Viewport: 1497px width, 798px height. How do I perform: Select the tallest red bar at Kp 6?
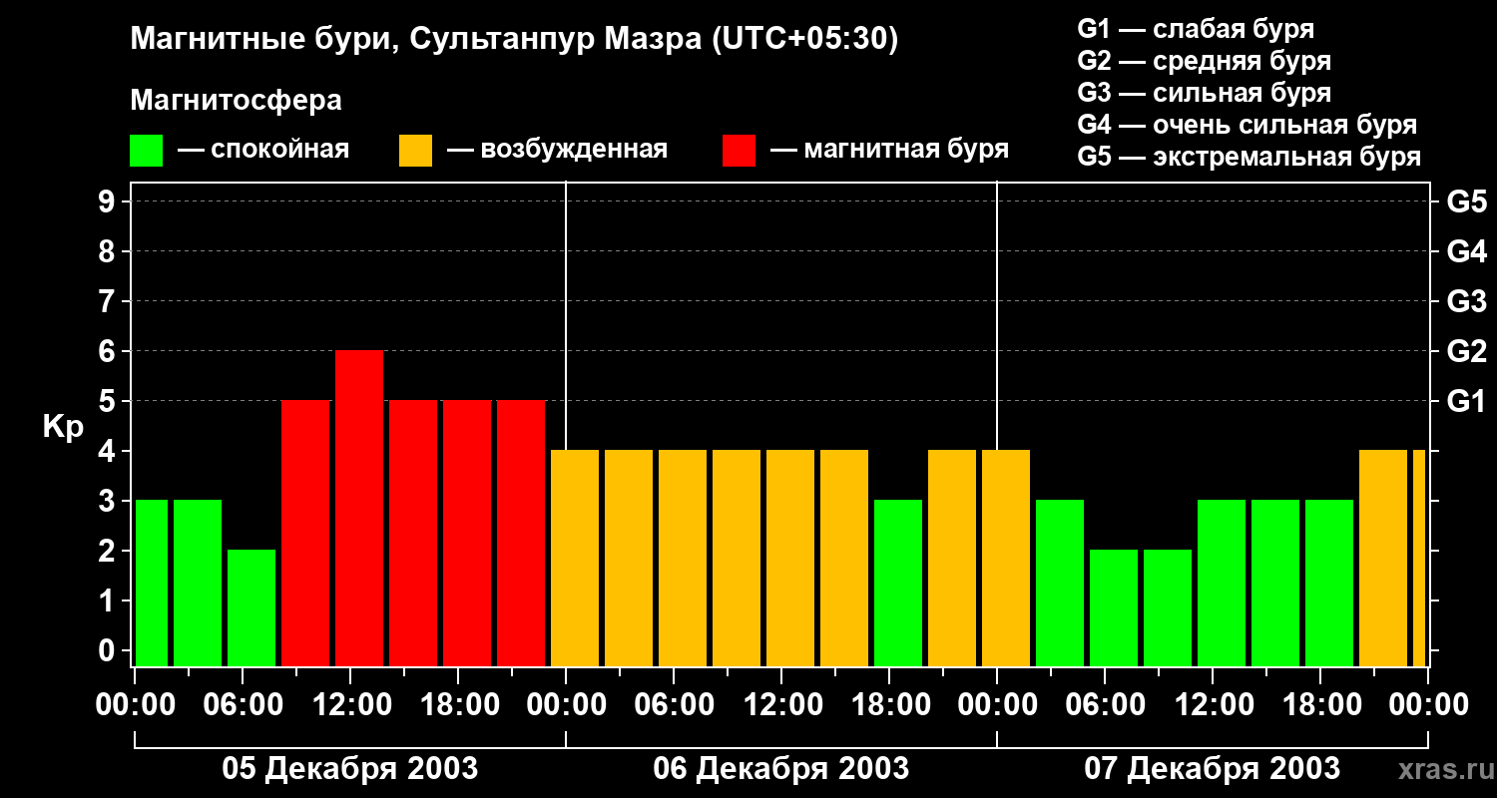359,508
